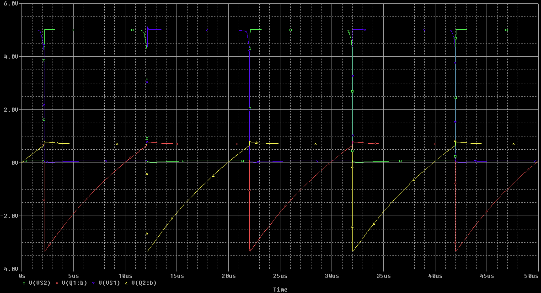Select the 25us time axis label
The height and width of the screenshot is (293, 541).
point(280,276)
